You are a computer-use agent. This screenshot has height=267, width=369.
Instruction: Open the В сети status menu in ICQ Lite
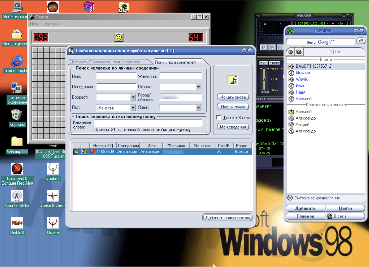coord(345,216)
